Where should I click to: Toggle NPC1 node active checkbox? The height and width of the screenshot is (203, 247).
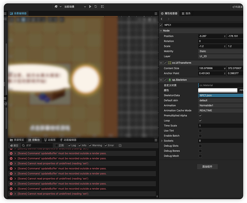(161, 25)
